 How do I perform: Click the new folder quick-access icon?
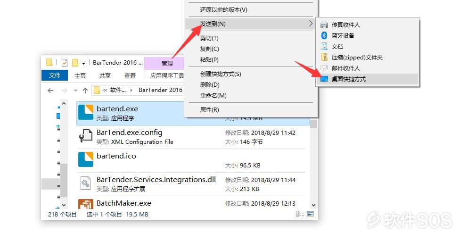click(x=75, y=63)
